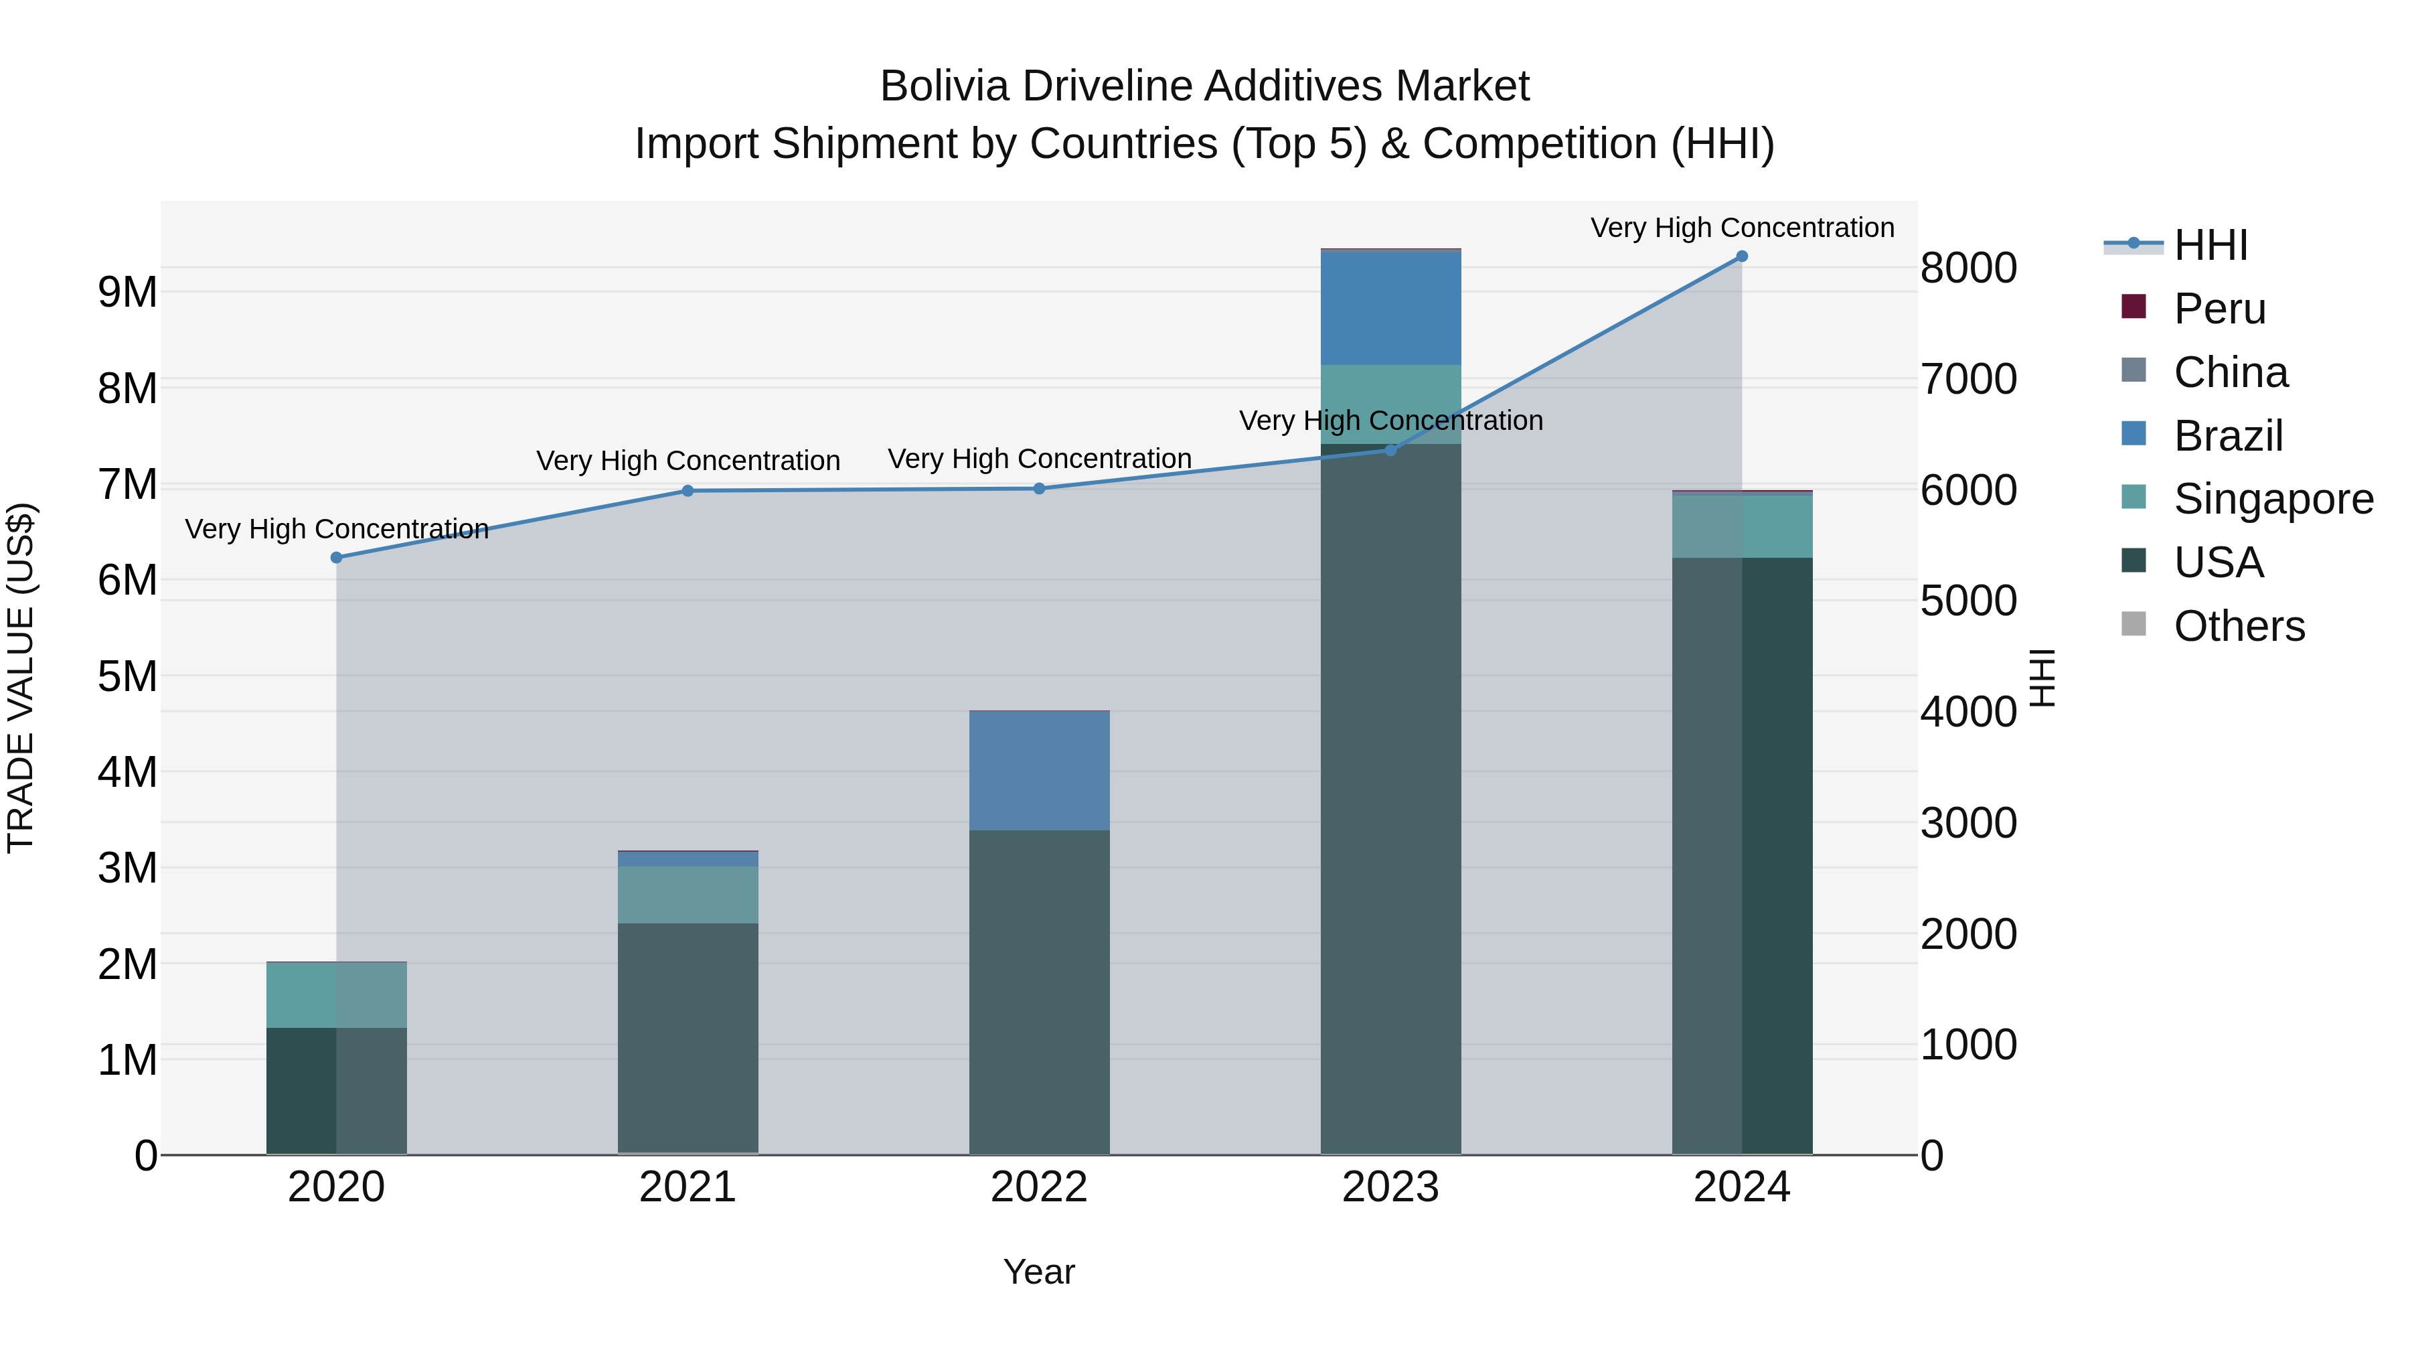Screen dimensions: 2410x1356
Task: Click the 8000 tick on HHI axis
Action: (x=1968, y=269)
